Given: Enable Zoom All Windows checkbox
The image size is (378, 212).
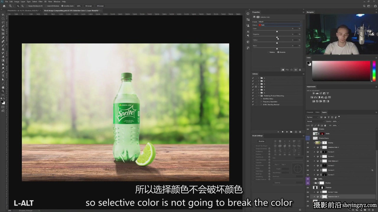Looking at the screenshot, I should 45,6.
